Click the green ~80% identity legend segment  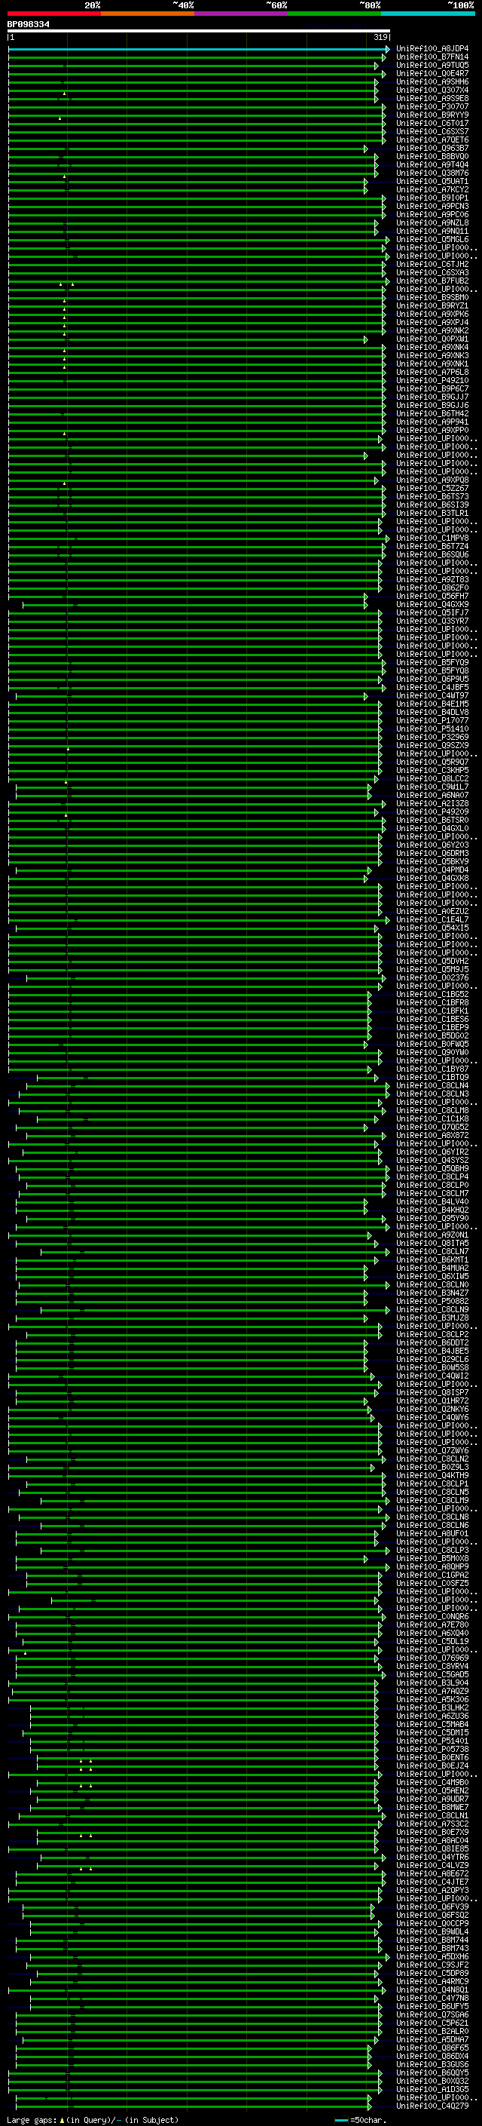334,14
